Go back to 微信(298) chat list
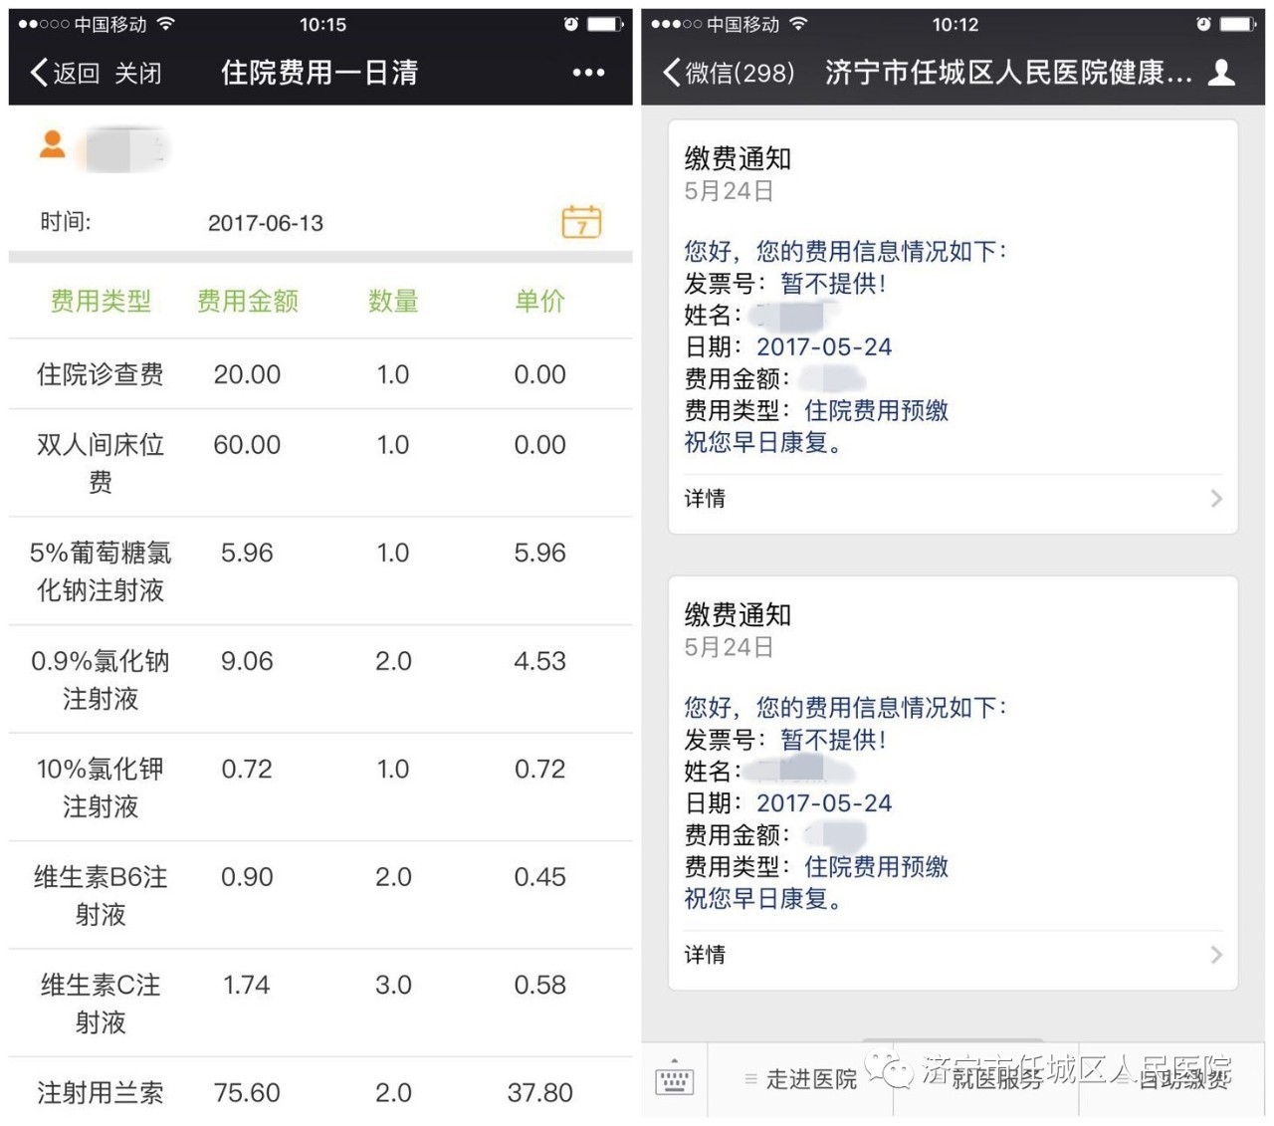Image resolution: width=1274 pixels, height=1126 pixels. (729, 73)
